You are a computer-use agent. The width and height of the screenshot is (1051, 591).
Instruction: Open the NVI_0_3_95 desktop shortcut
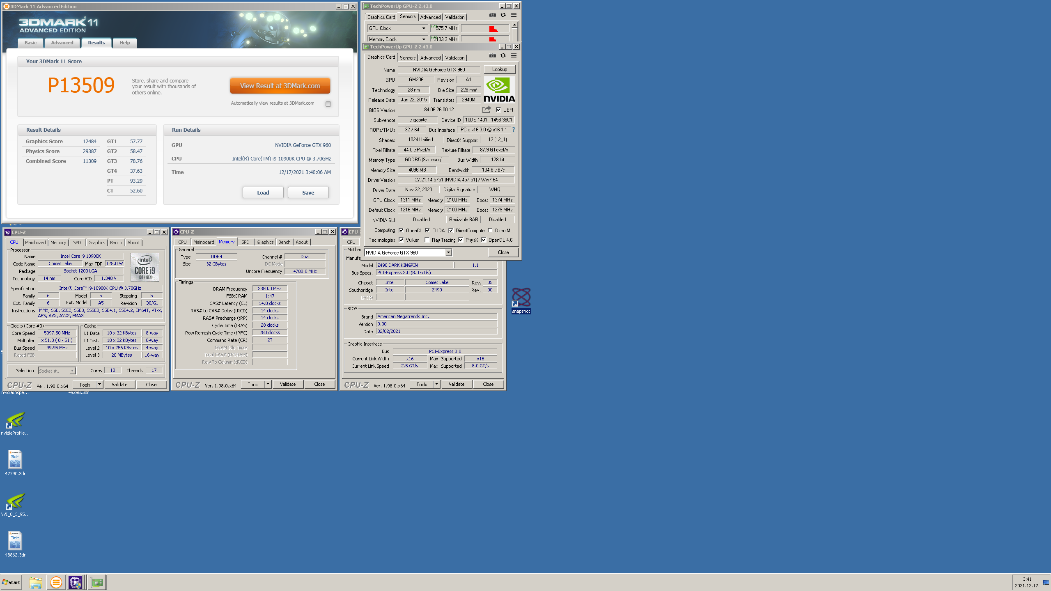(15, 505)
